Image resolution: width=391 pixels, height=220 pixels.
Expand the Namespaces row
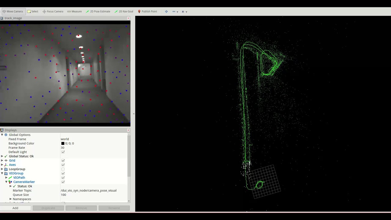pos(10,199)
